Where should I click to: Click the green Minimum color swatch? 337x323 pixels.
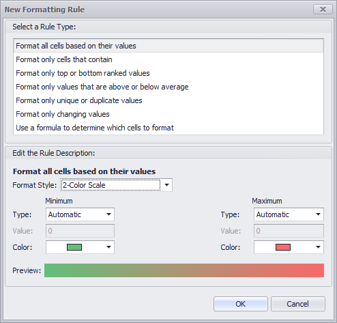pyautogui.click(x=74, y=247)
